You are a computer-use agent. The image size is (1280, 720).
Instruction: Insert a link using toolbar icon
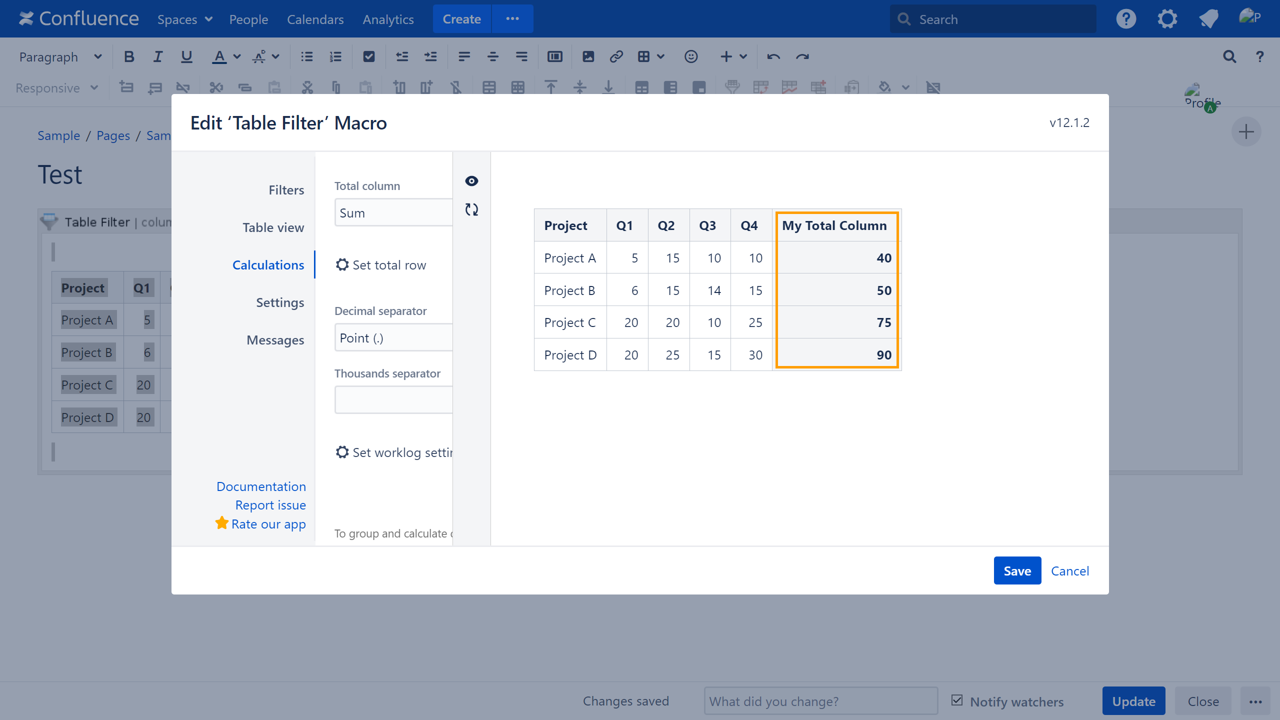616,56
